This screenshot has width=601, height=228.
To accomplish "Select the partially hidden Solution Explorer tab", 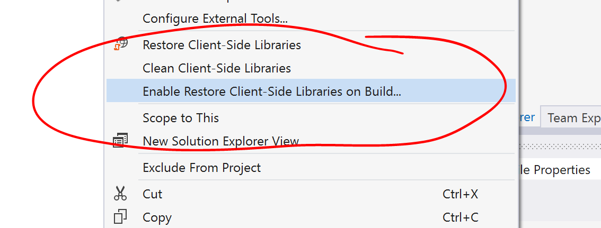I will point(527,117).
